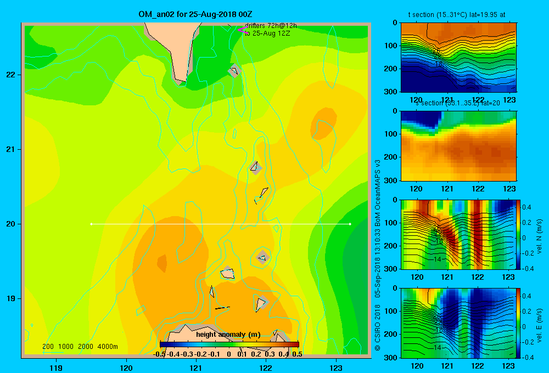
Task: Click the map title 'OM_an02 for 25-Aug-2018 00Z'
Action: coord(195,14)
